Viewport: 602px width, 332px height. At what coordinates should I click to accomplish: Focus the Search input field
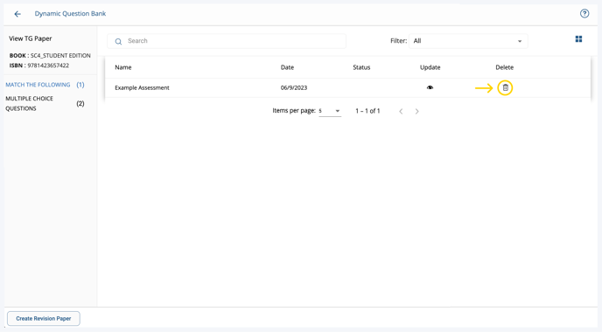click(x=227, y=41)
